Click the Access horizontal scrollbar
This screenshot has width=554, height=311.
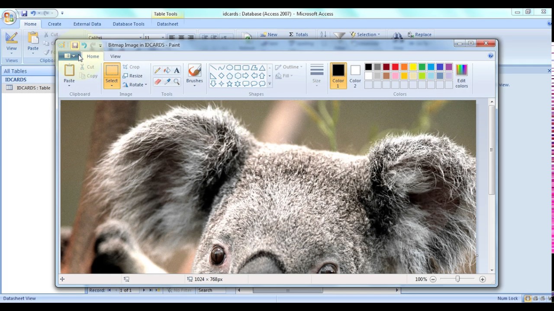click(x=288, y=290)
